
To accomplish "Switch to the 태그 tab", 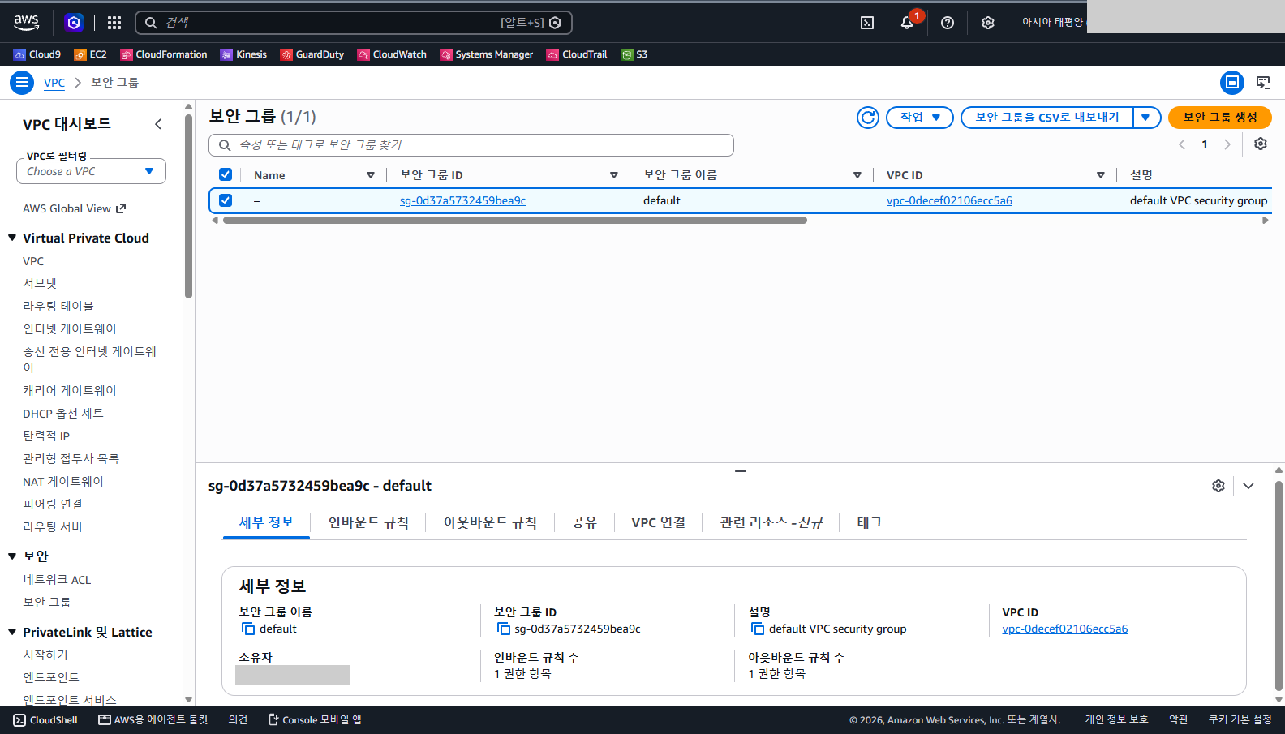I will click(870, 522).
